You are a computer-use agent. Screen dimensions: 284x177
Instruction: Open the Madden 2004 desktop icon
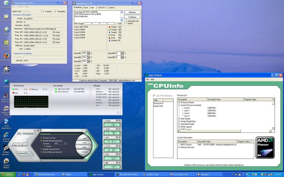click(x=6, y=108)
